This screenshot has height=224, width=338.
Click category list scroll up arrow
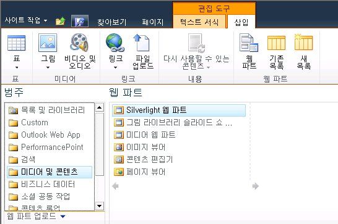100,107
